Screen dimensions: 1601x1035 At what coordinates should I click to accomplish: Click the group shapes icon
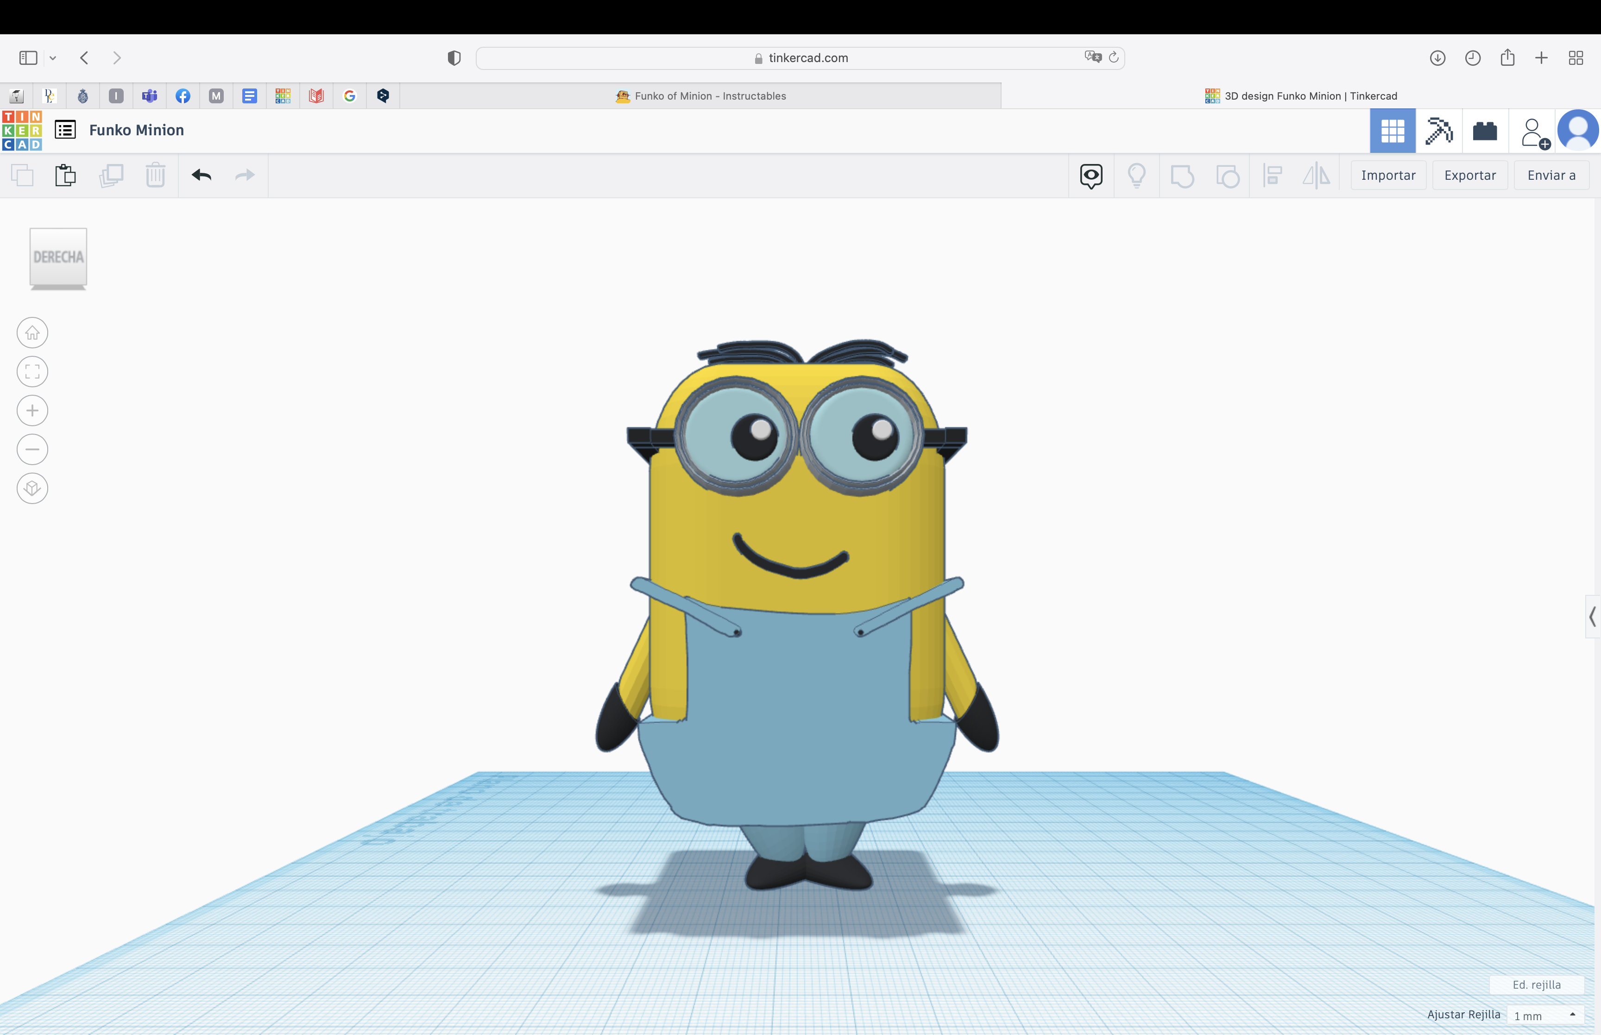tap(1182, 176)
